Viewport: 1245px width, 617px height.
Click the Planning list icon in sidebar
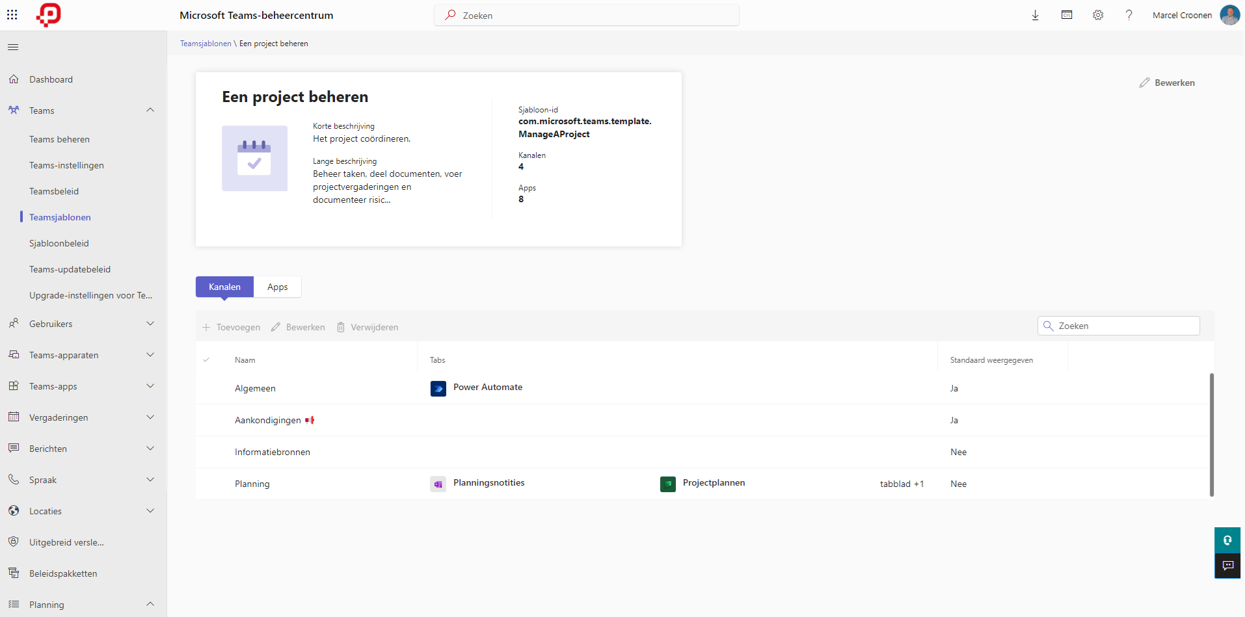[14, 605]
